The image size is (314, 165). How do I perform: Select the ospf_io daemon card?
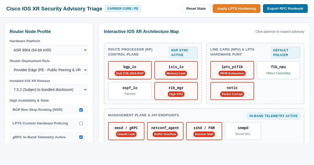[x=130, y=91]
